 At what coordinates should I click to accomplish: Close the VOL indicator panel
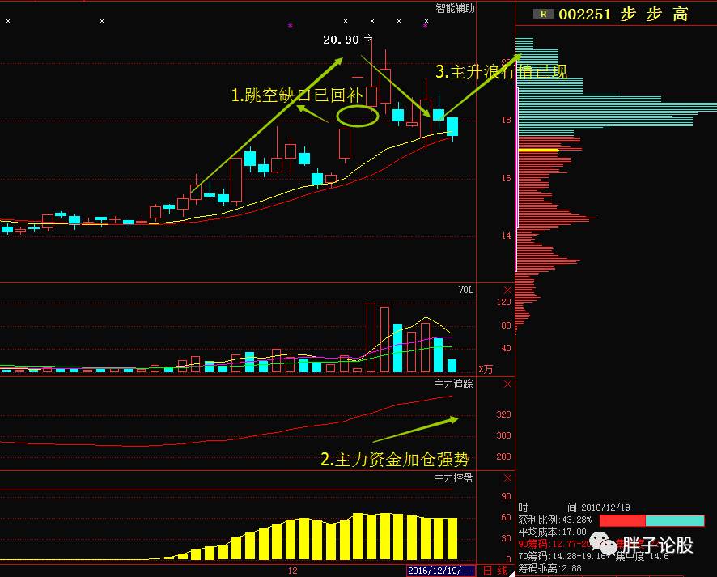507,290
